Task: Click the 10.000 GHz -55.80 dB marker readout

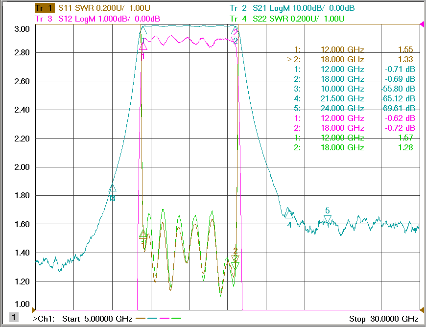Action: click(x=355, y=89)
